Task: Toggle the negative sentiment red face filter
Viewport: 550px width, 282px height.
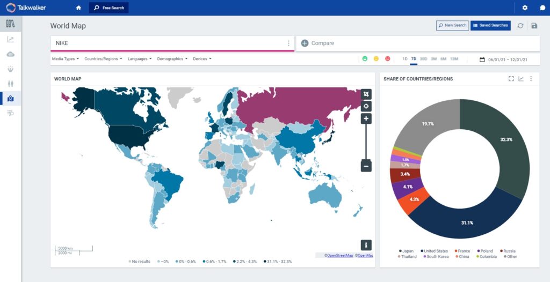Action: coord(387,59)
